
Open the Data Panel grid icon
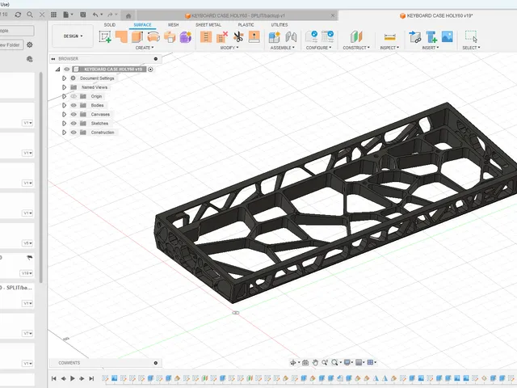coord(54,15)
